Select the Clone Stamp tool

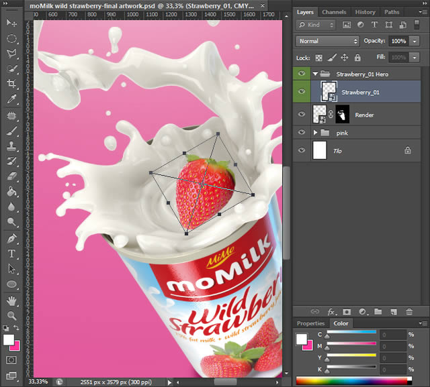pyautogui.click(x=11, y=146)
